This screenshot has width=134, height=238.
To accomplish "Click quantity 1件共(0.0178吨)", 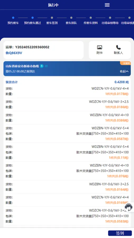I will pyautogui.click(x=117, y=94).
